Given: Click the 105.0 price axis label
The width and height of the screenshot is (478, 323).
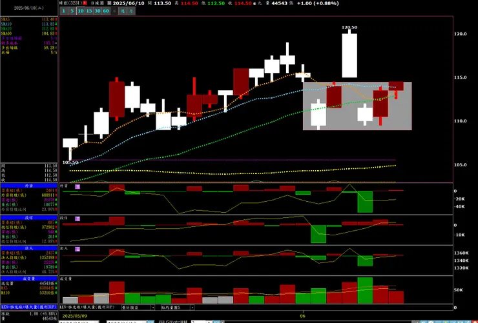Looking at the screenshot, I should click(x=461, y=165).
